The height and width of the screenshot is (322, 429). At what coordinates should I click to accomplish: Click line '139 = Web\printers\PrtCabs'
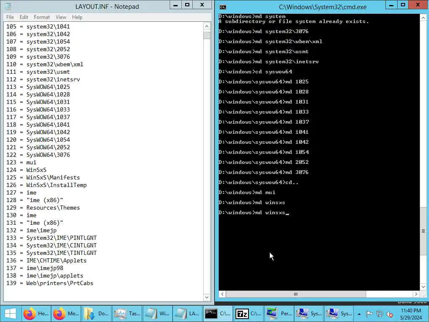pos(50,283)
